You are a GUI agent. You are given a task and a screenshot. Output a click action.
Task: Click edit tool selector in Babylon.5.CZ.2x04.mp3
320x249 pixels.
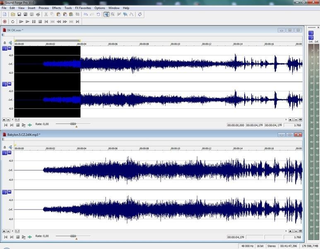pyautogui.click(x=10, y=147)
